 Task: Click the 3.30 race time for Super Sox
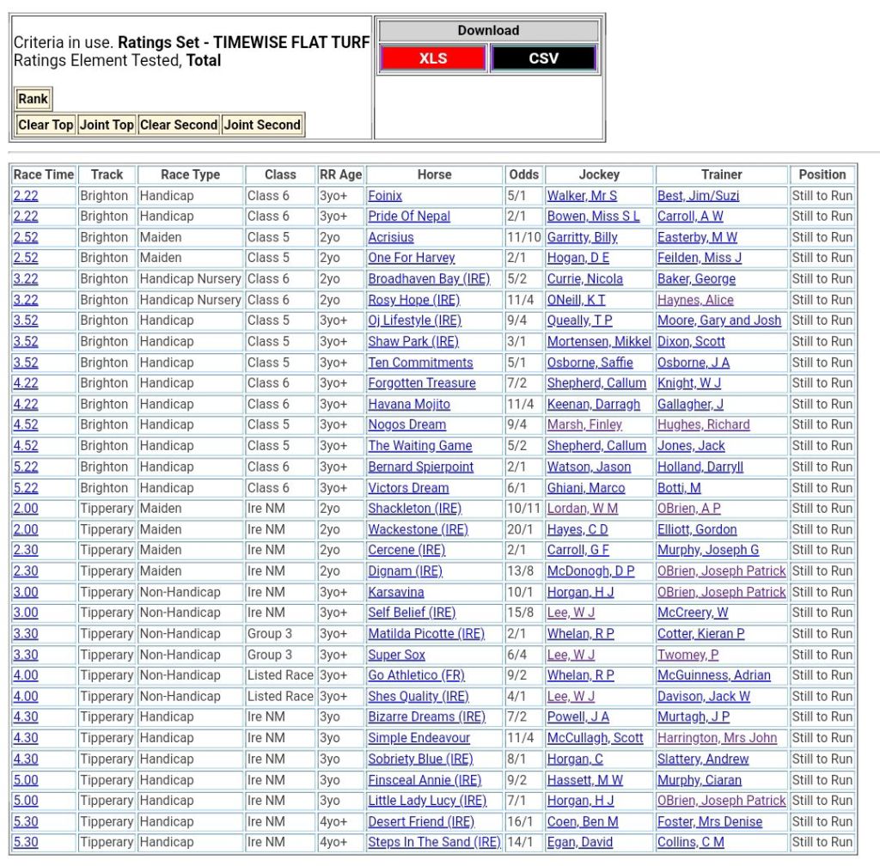[x=26, y=655]
